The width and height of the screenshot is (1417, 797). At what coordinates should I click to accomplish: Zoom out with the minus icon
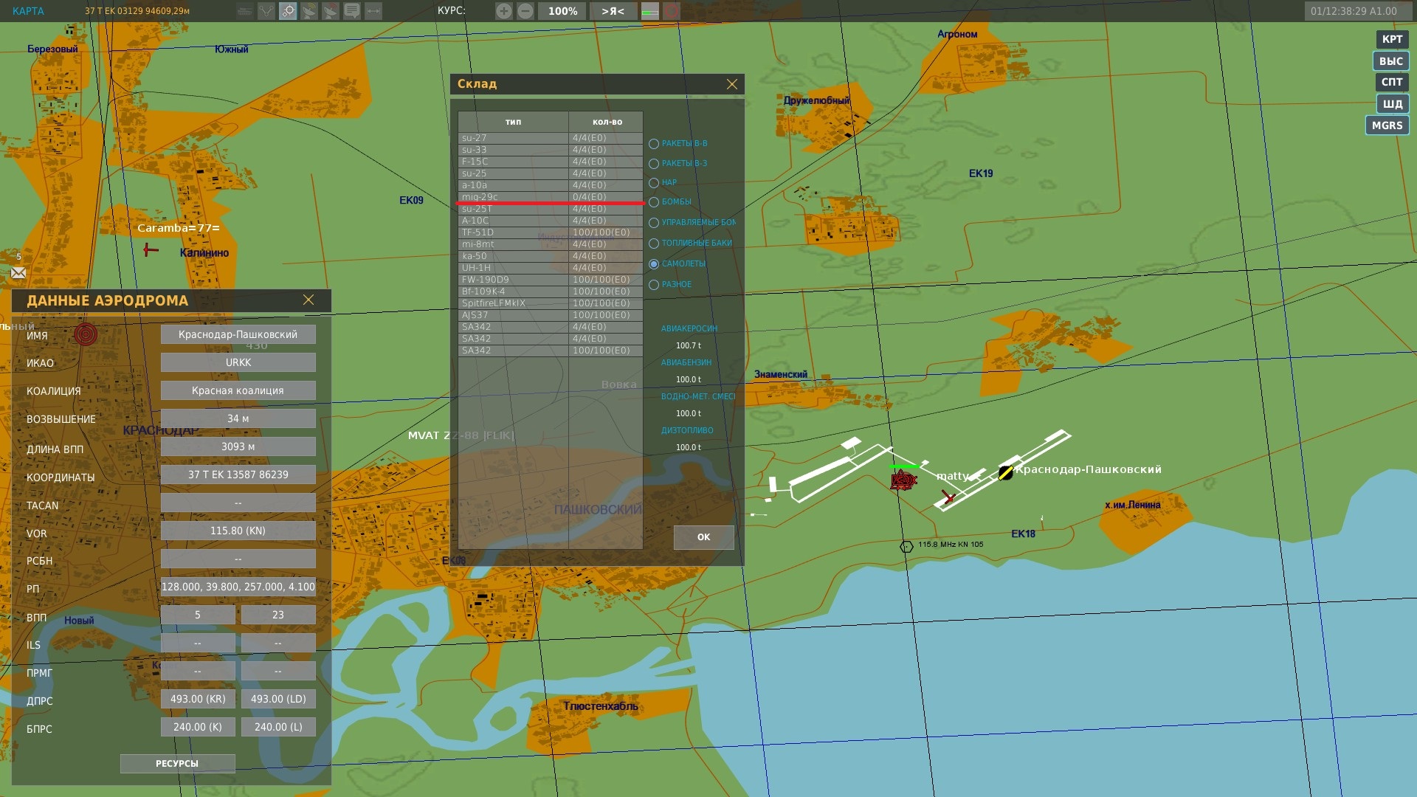tap(525, 11)
